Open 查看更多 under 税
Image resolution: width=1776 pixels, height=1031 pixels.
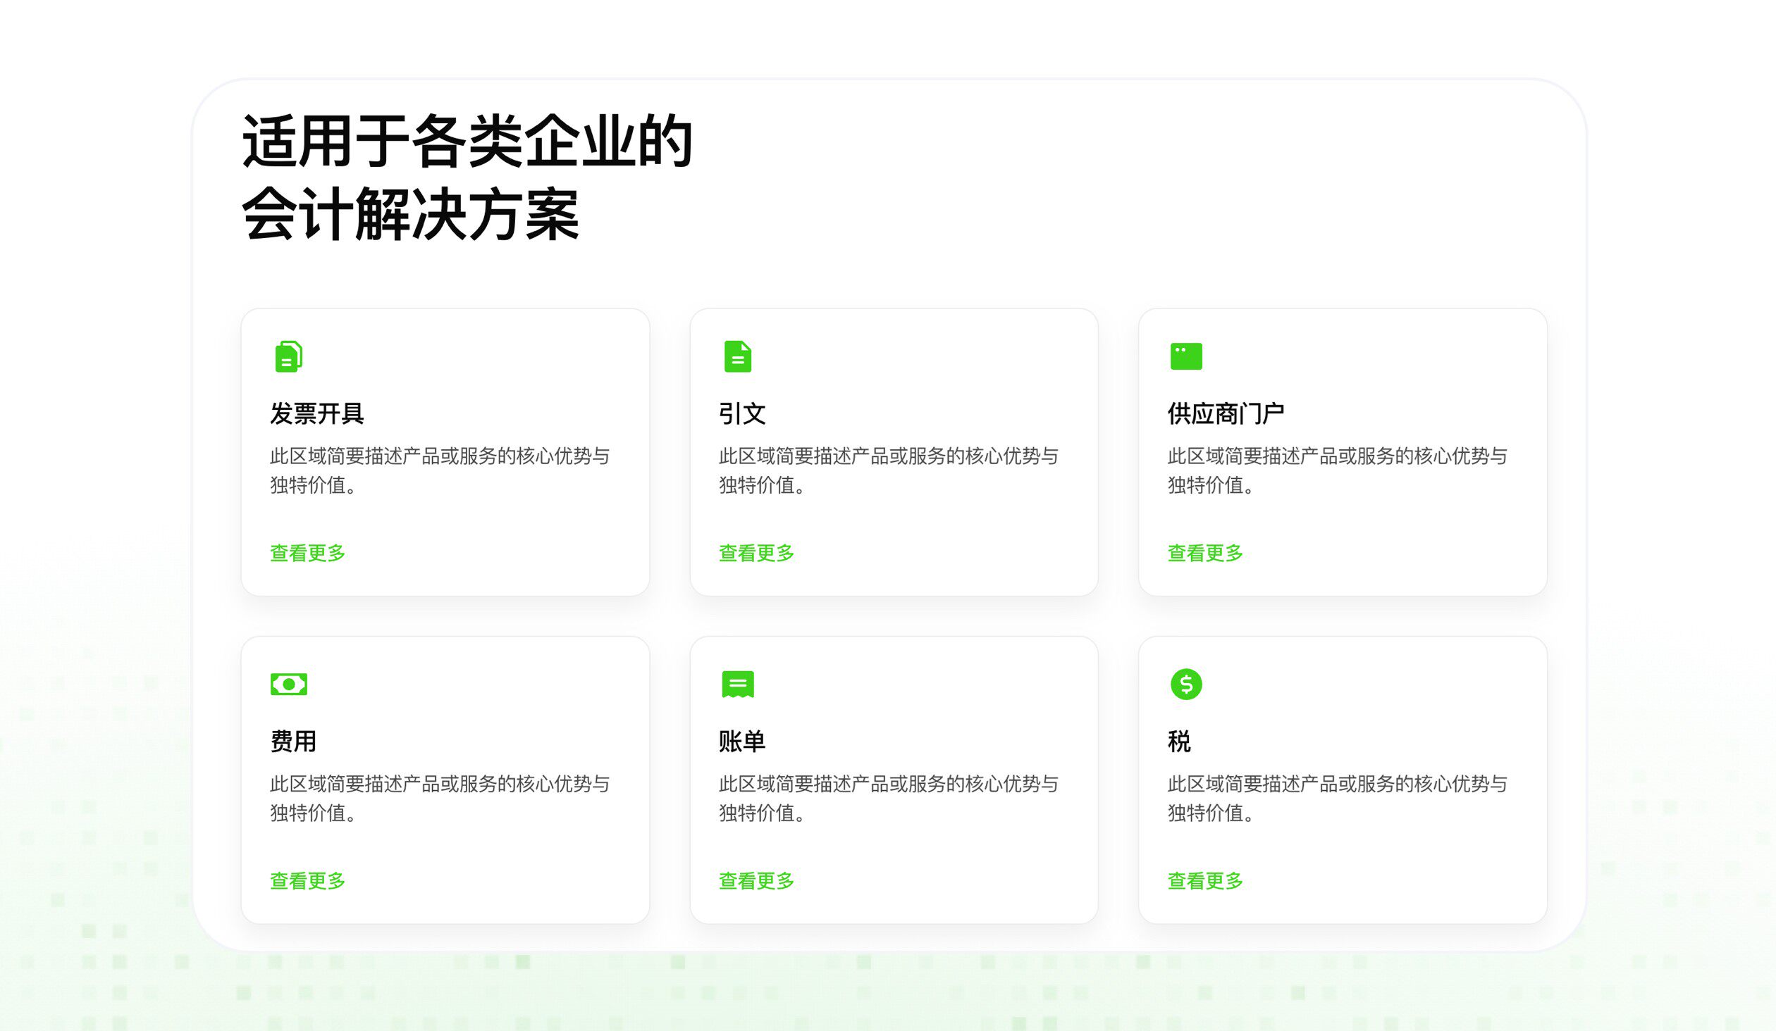click(x=1205, y=881)
